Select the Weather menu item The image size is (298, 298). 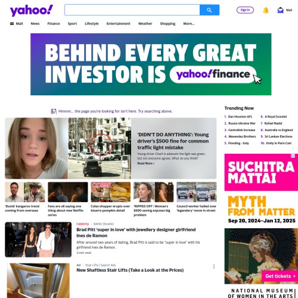click(x=145, y=24)
